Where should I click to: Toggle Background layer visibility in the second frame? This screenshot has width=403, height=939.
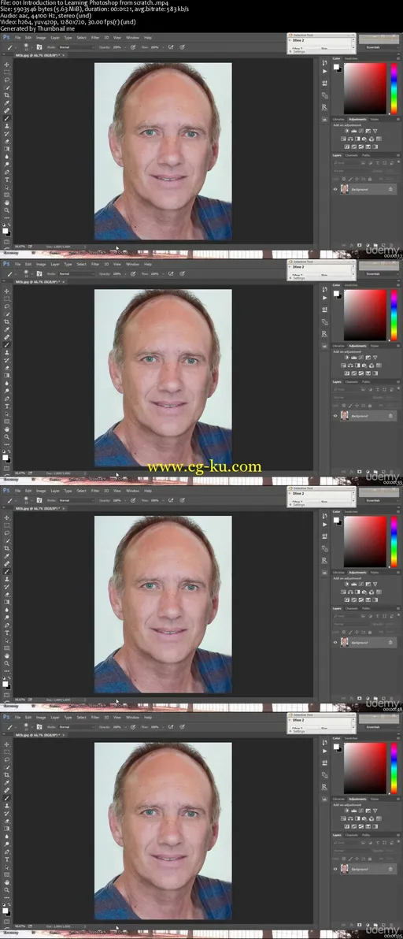point(335,416)
